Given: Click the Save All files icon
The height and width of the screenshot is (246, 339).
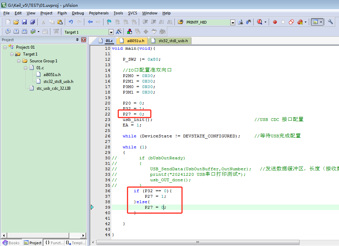Looking at the screenshot, I should [33, 22].
